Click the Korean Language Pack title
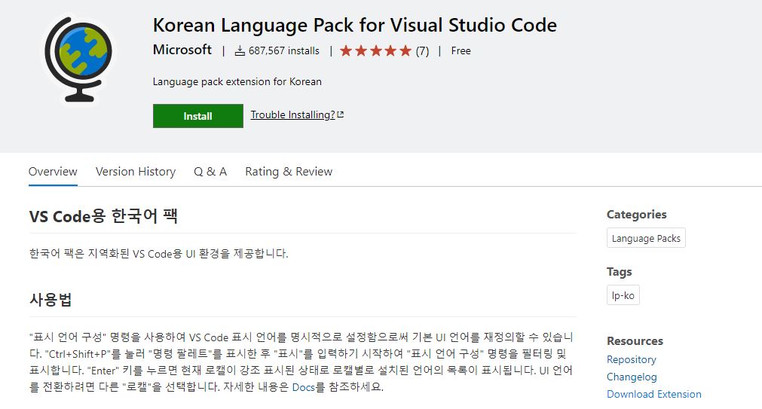This screenshot has width=762, height=409. (355, 26)
